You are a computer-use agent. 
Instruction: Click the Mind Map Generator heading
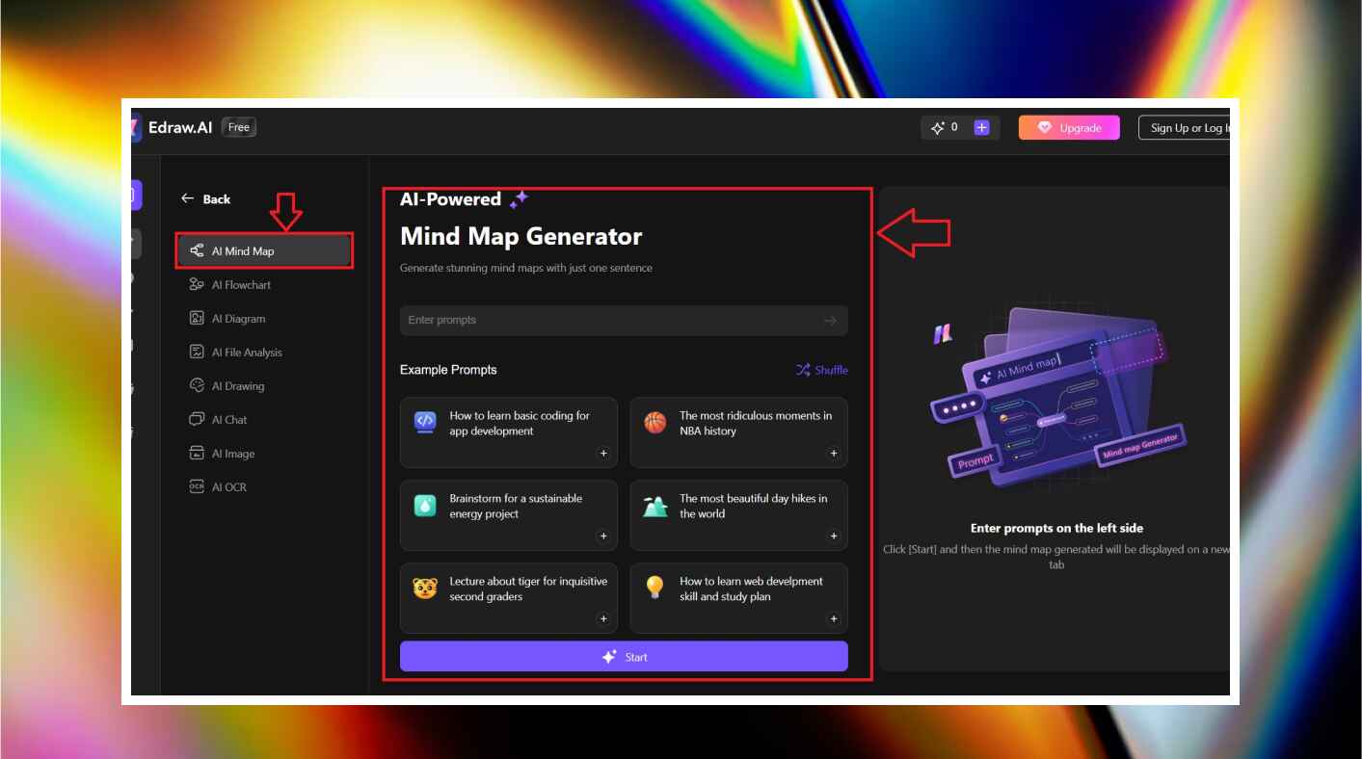pos(521,237)
